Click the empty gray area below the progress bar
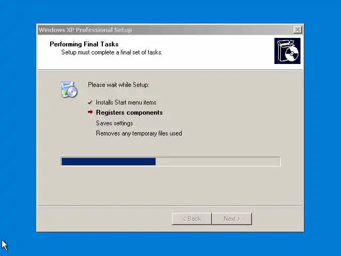This screenshot has width=341, height=256. click(170, 185)
